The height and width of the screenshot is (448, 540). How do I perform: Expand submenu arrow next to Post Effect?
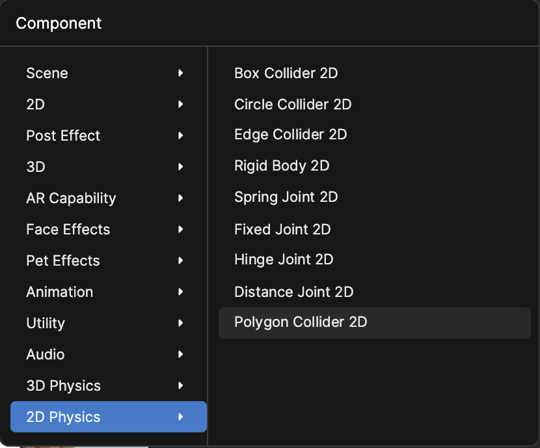(x=180, y=135)
